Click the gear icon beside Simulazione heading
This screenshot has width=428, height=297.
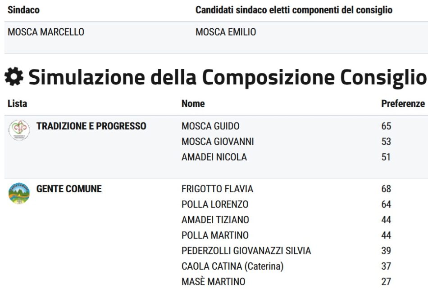coord(14,78)
